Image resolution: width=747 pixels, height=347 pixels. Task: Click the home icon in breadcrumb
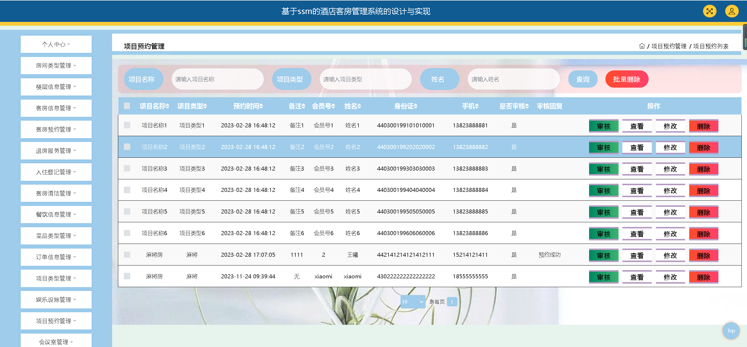[642, 46]
